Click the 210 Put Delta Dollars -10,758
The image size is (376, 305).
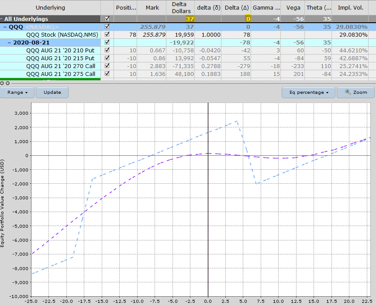[x=183, y=51]
